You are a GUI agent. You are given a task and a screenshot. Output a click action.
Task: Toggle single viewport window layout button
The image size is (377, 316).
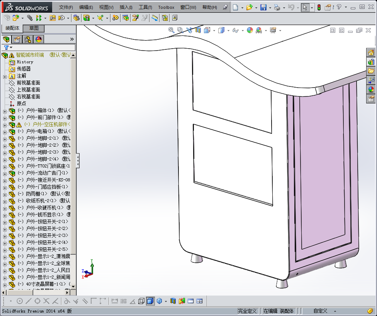[190, 301]
